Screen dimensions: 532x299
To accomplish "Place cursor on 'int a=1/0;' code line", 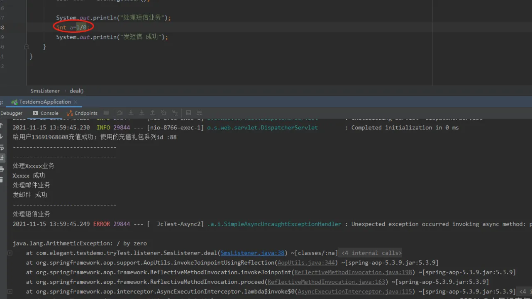I will (x=73, y=27).
